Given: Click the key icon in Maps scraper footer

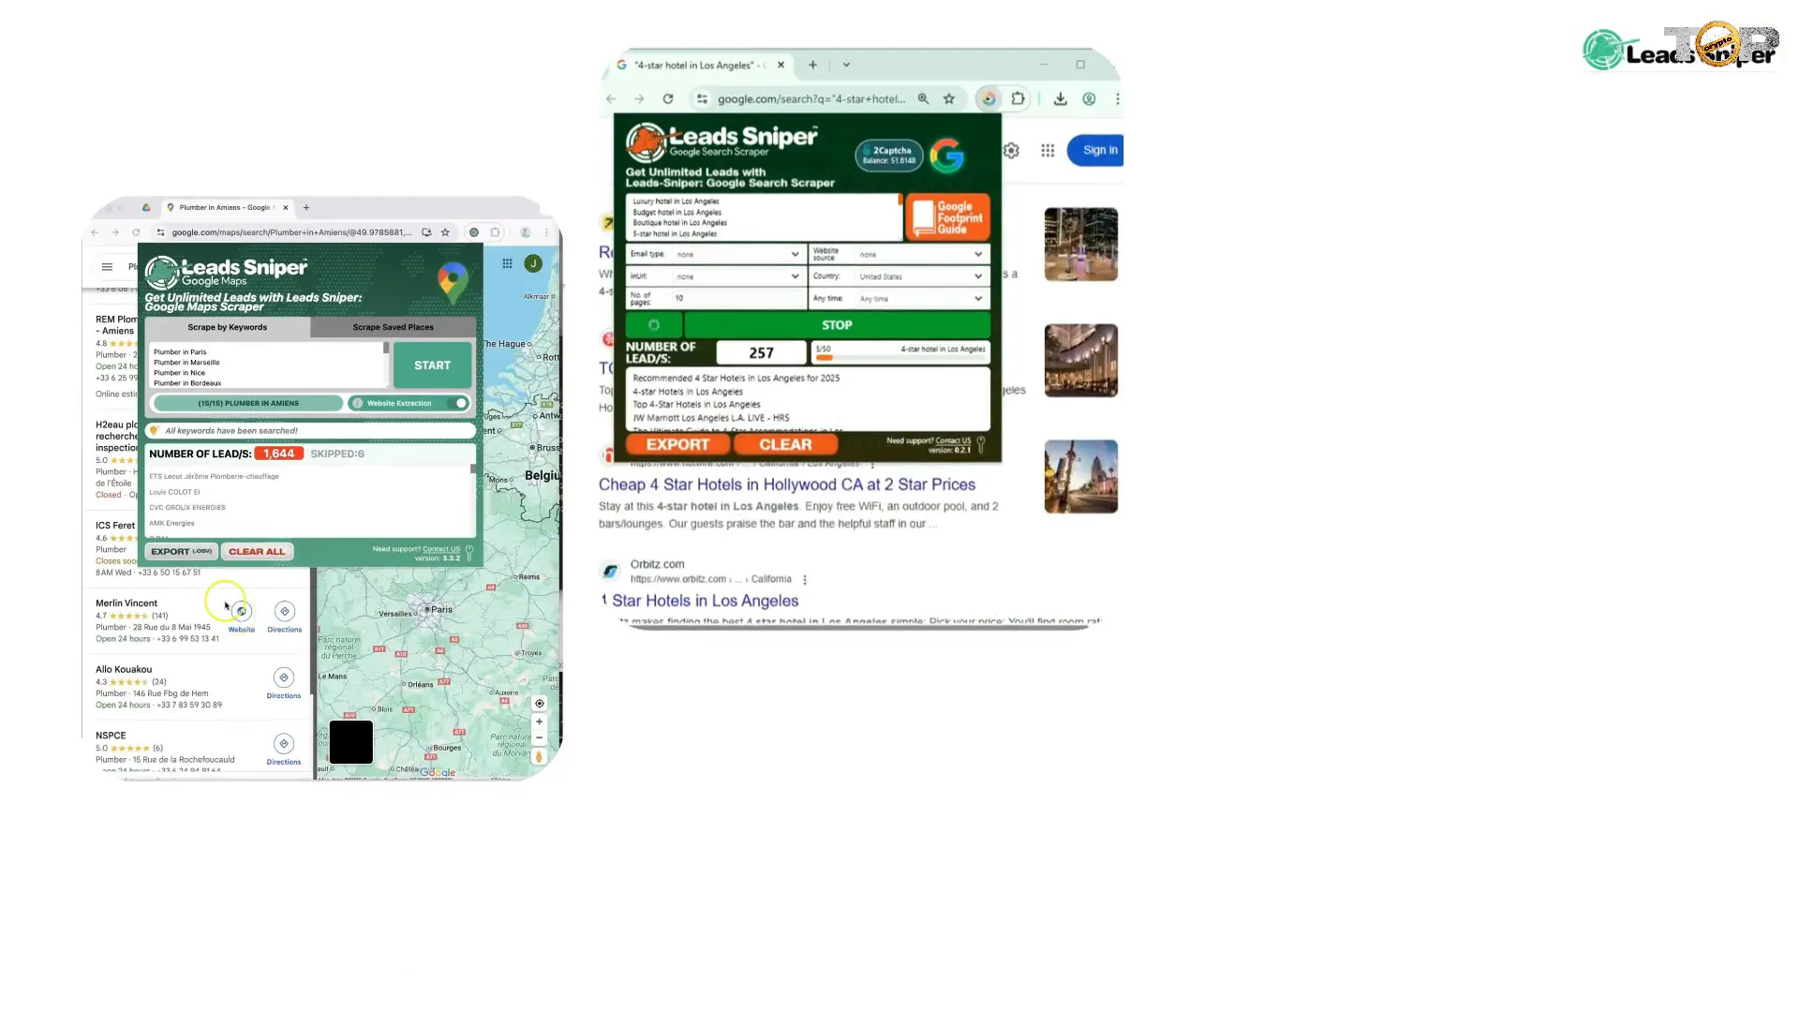Looking at the screenshot, I should (469, 553).
